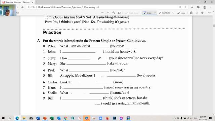Click the File site info icon
The width and height of the screenshot is (215, 121).
click(32, 7)
